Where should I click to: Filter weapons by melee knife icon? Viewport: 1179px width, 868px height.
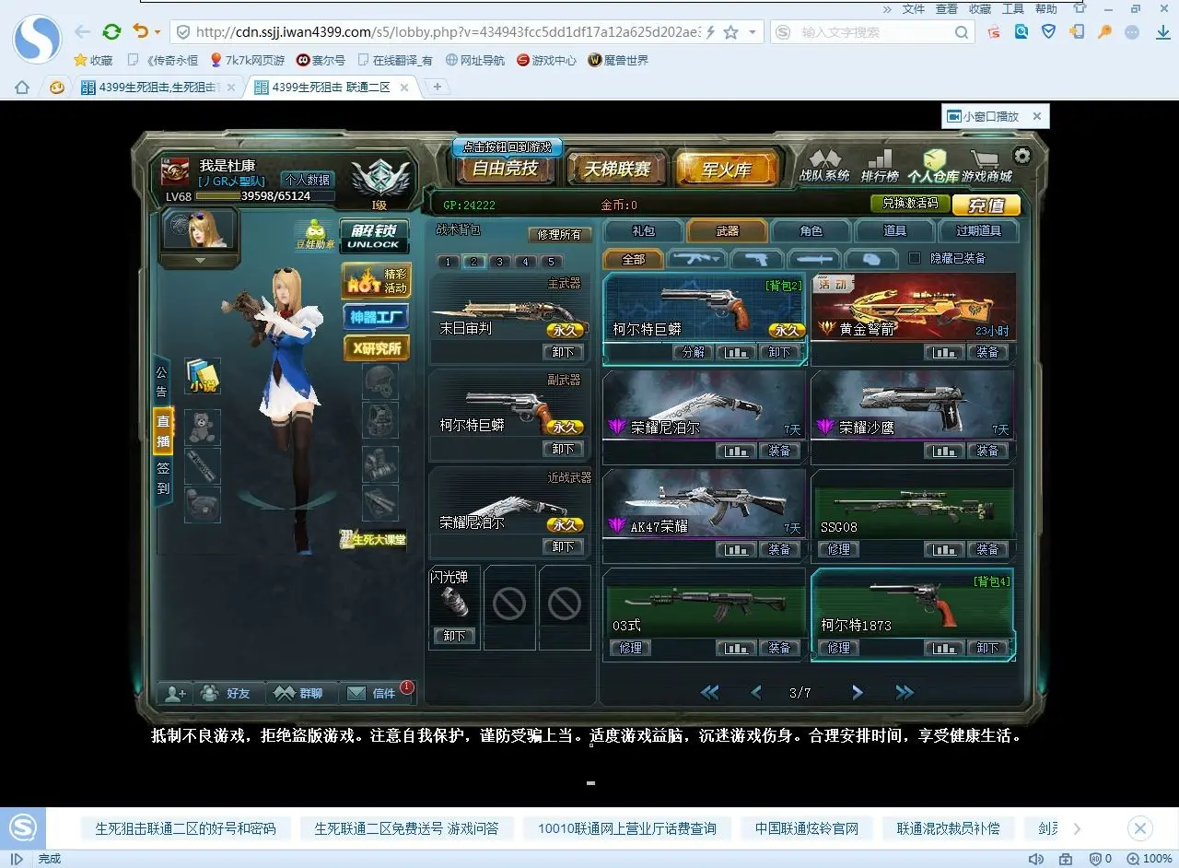click(813, 259)
